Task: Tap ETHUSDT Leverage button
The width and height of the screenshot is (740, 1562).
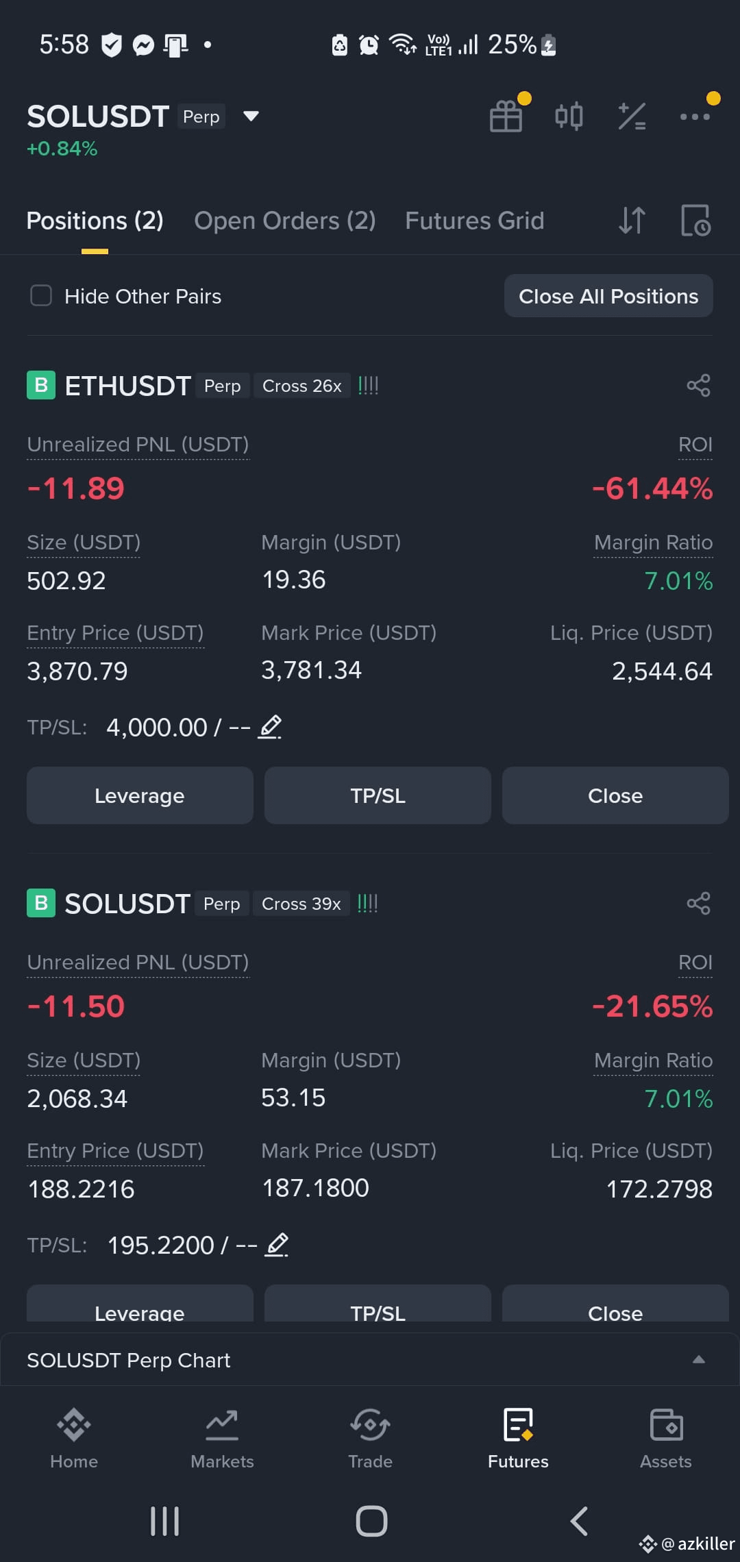Action: (x=140, y=795)
